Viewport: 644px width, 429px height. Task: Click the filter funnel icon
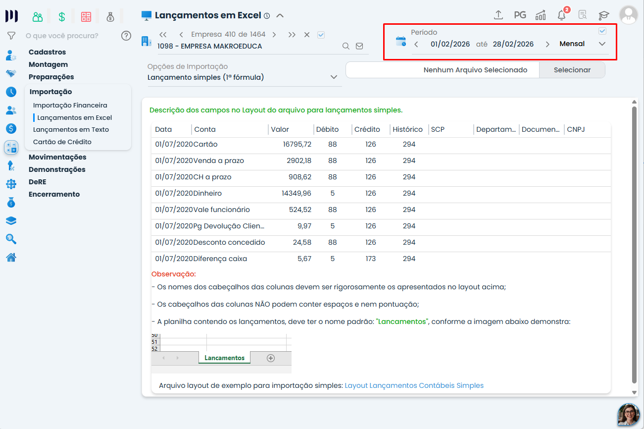[11, 36]
